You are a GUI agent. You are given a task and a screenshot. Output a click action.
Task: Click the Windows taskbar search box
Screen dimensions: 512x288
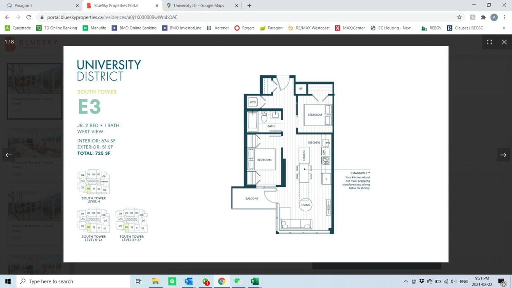(74, 281)
